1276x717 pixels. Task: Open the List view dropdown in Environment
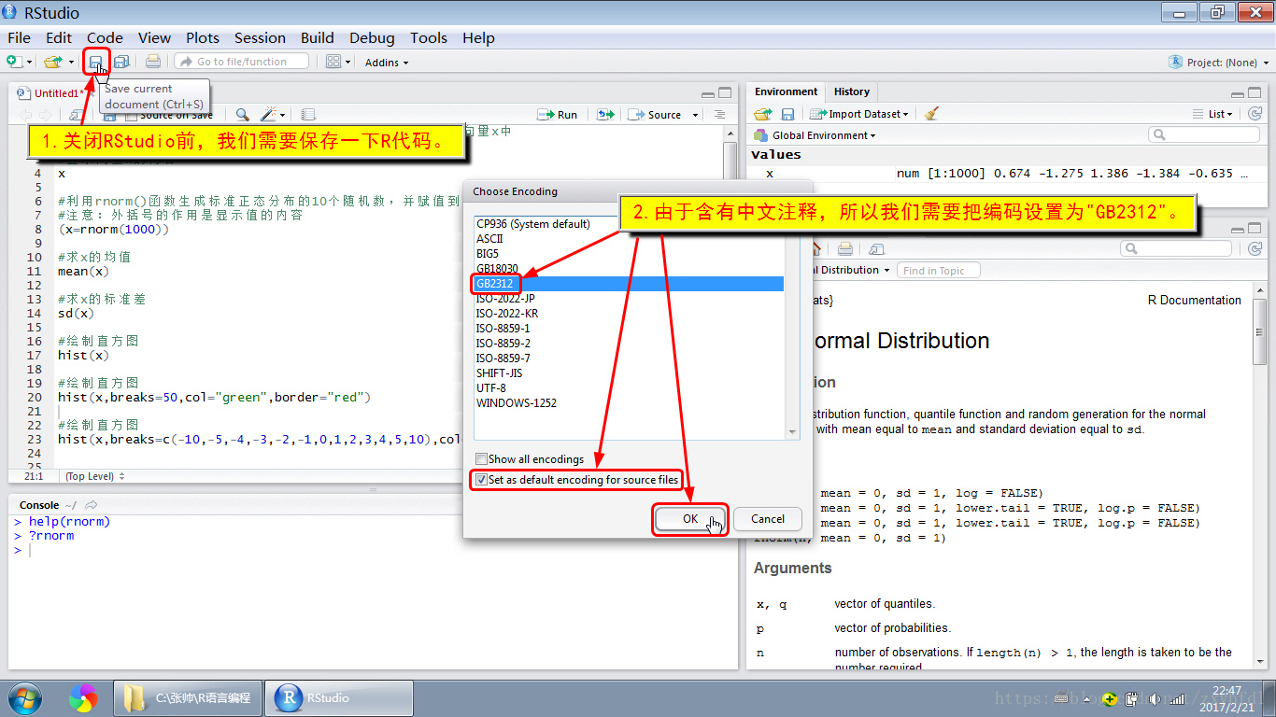(x=1213, y=114)
